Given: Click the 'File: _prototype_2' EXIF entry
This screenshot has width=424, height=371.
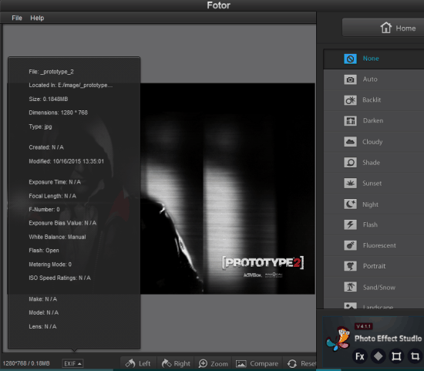Looking at the screenshot, I should click(x=51, y=72).
